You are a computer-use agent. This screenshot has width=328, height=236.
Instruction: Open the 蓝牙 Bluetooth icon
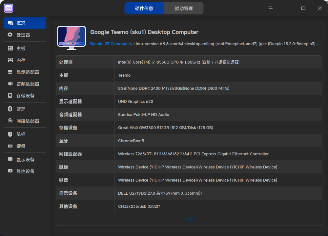pos(10,109)
